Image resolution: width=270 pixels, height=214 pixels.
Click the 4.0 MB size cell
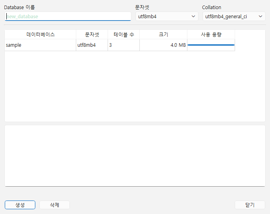(x=163, y=45)
